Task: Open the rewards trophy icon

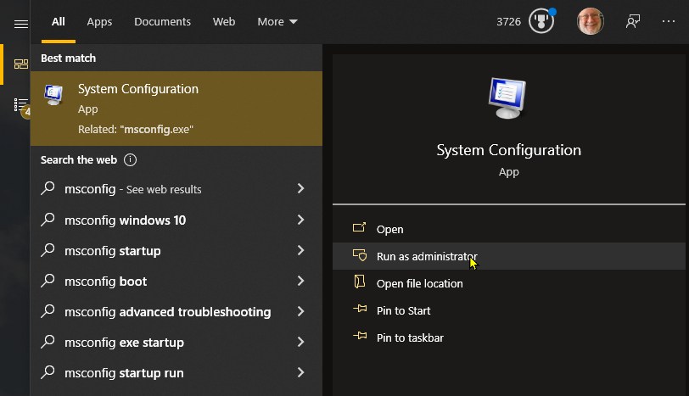Action: click(x=541, y=21)
